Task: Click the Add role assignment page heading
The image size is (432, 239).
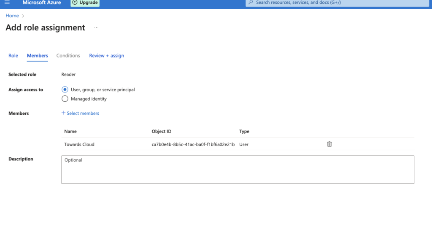Action: [46, 27]
